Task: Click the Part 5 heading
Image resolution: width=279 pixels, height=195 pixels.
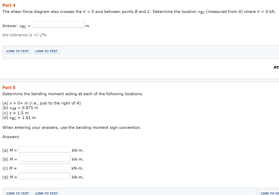Action: coord(9,87)
